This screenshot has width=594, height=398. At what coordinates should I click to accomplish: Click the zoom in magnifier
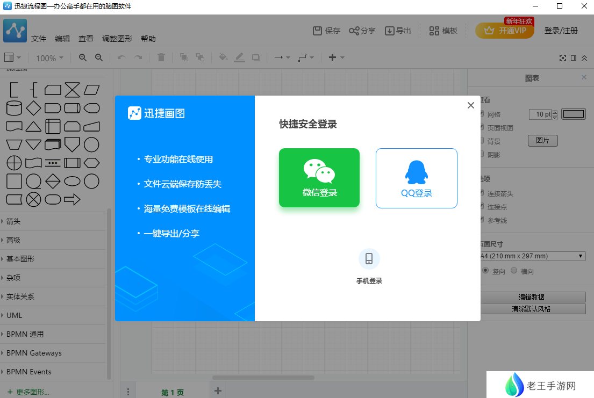[x=83, y=57]
